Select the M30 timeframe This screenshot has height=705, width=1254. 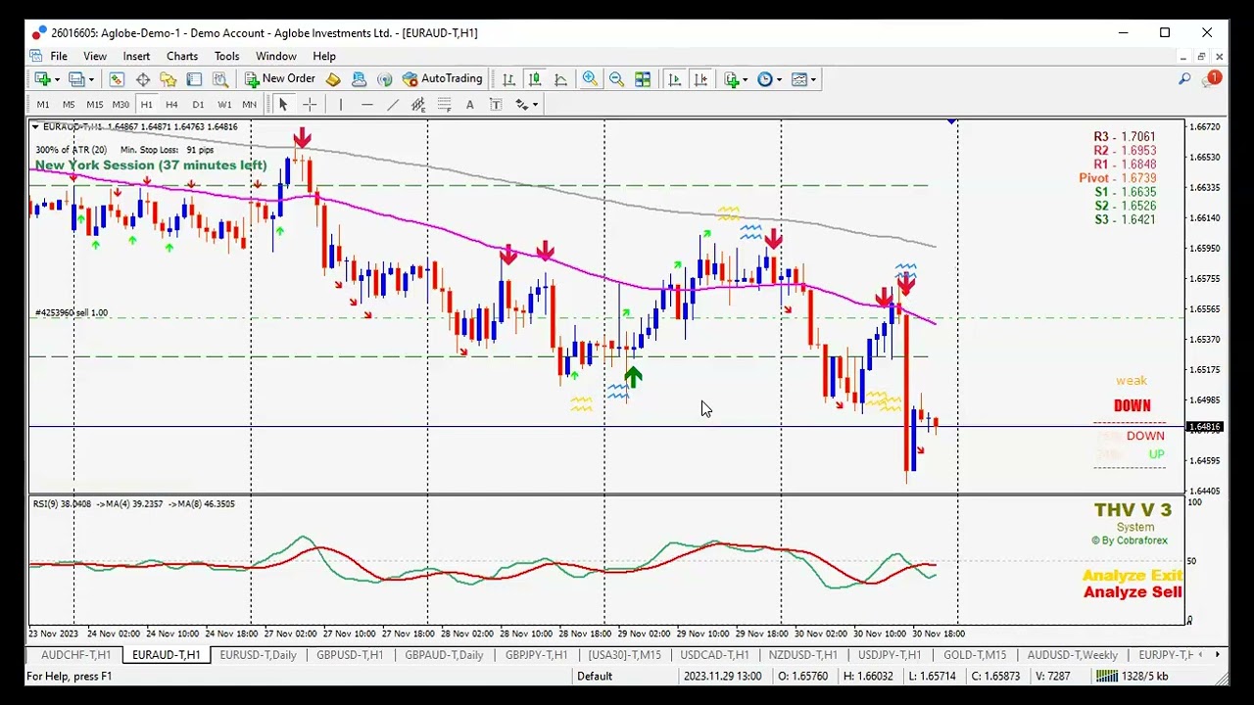[x=121, y=105]
